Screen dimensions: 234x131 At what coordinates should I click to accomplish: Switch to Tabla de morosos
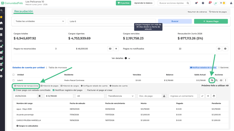58,67
